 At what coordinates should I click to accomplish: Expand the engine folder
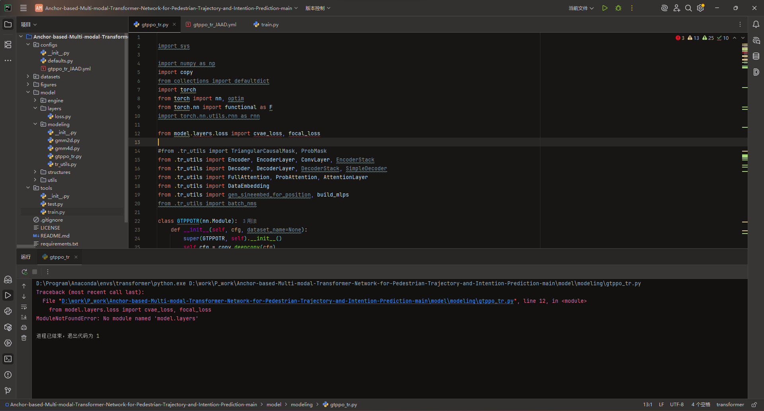coord(35,100)
